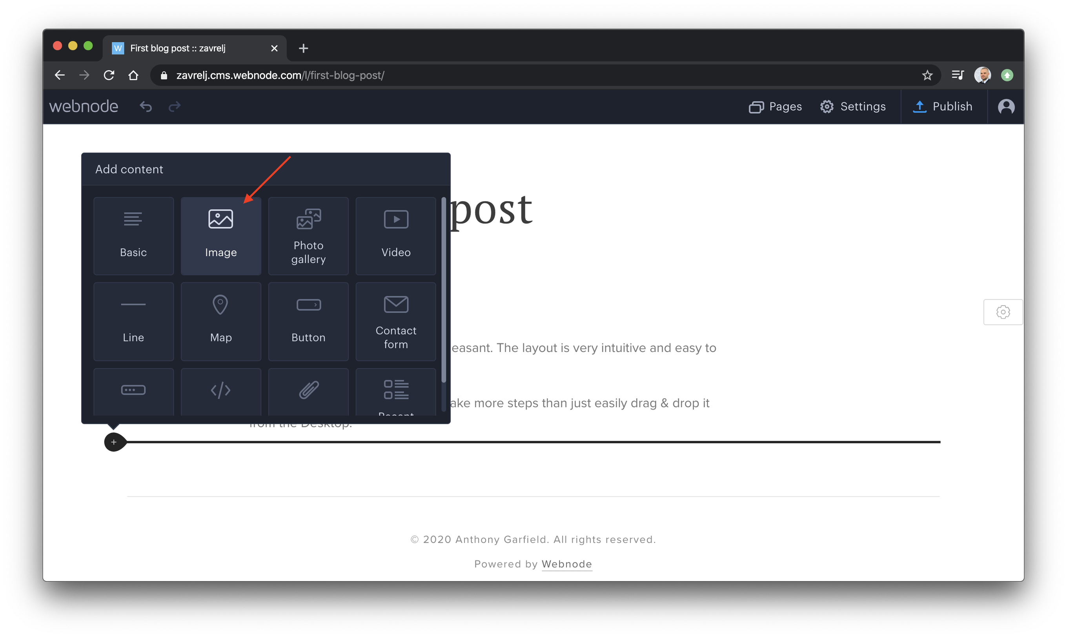
Task: Close the First blog post tab
Action: pyautogui.click(x=274, y=49)
